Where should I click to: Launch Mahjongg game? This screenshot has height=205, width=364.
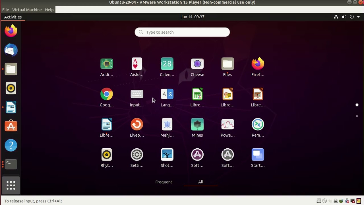pyautogui.click(x=167, y=128)
